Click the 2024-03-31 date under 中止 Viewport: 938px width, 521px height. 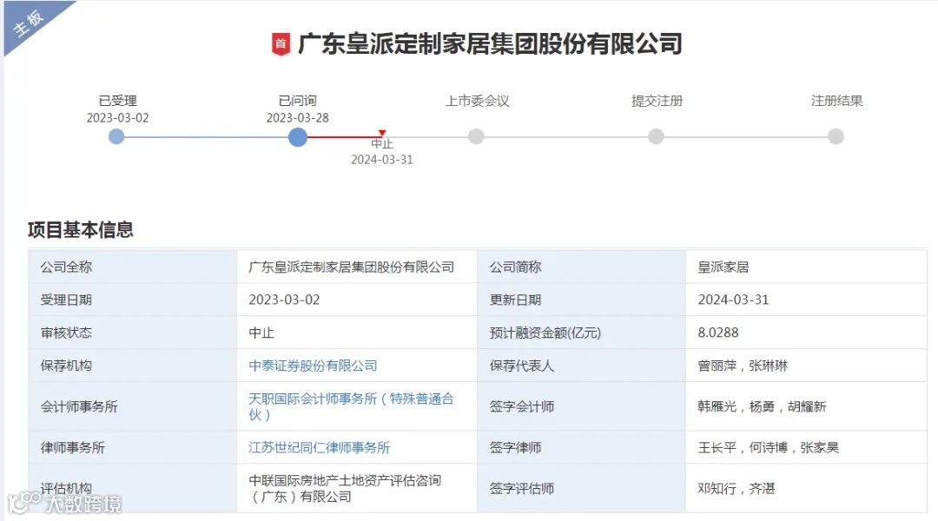381,160
